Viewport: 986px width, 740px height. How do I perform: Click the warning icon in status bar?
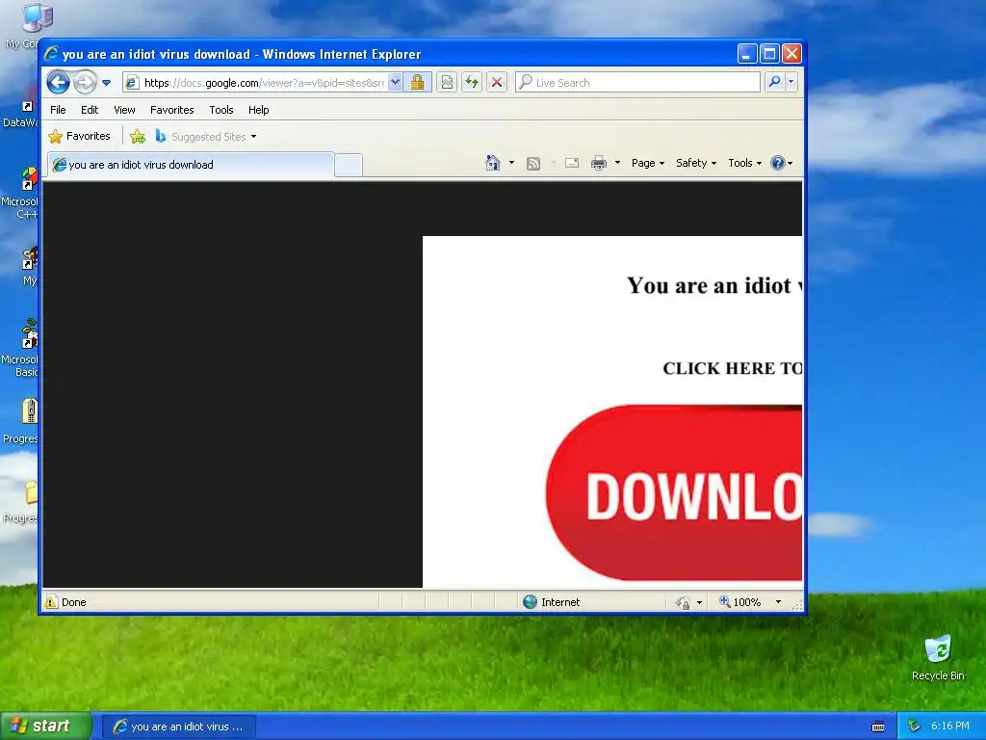(x=51, y=602)
